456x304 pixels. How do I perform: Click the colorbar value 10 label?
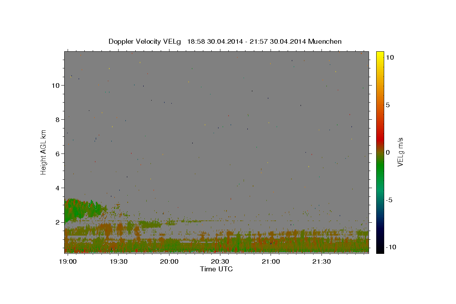[x=389, y=57]
